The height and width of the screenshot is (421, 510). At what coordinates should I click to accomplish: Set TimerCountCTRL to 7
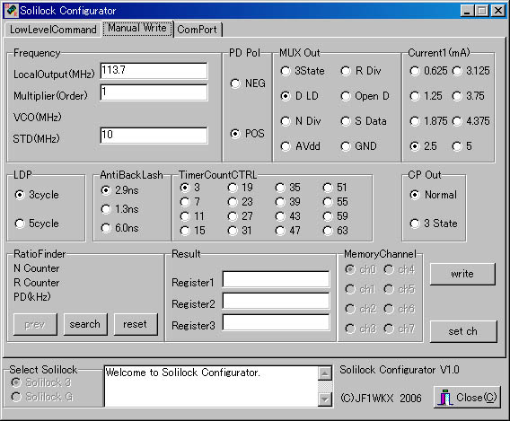190,202
